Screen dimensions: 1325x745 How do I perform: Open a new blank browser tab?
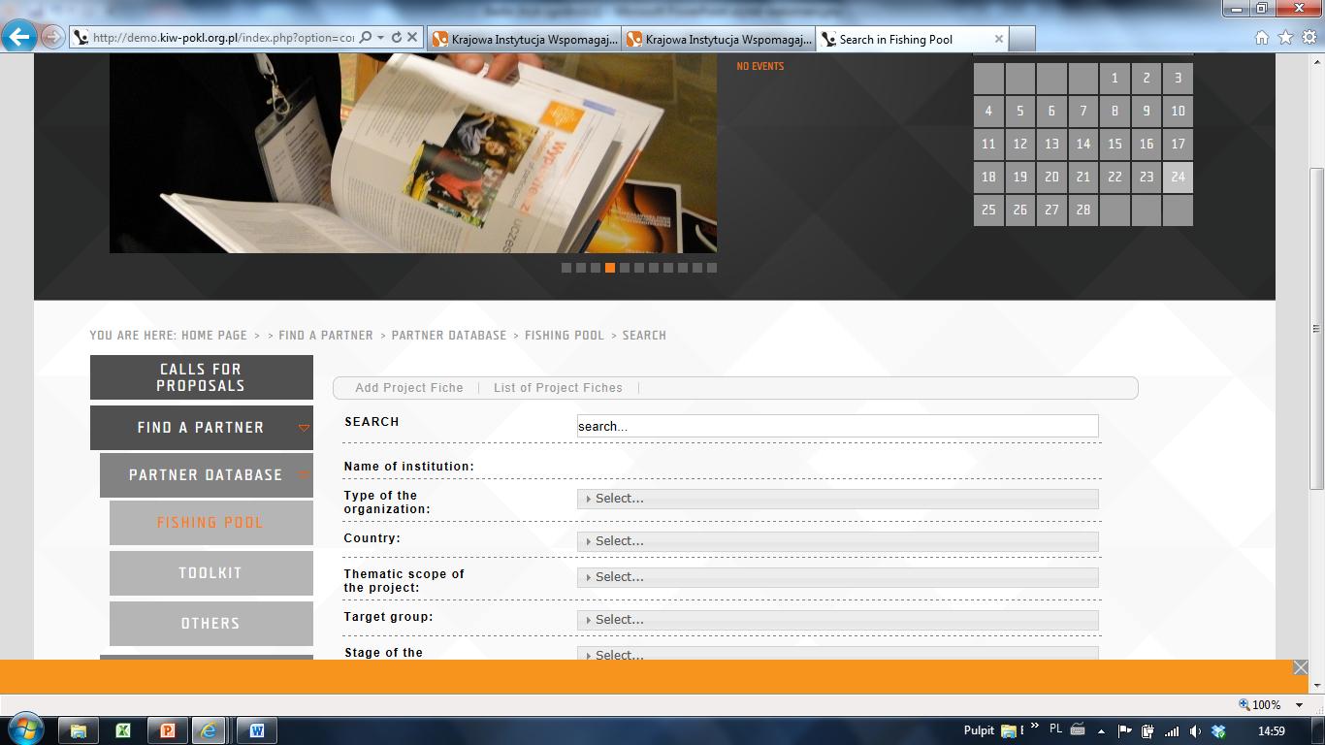click(x=1022, y=39)
